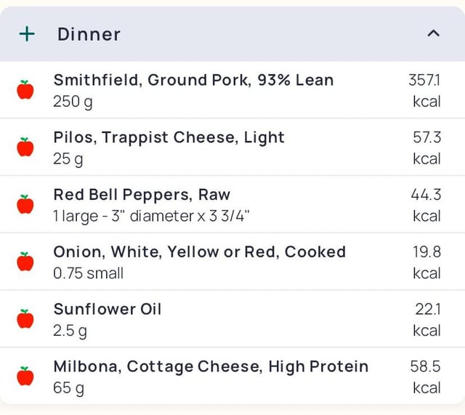Tap the 250 g serving size text
Viewport: 465px width, 415px height.
coord(73,102)
